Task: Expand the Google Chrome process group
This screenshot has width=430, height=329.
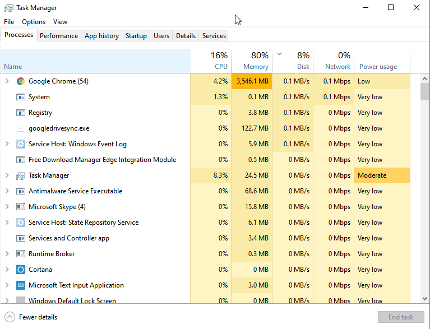Action: click(7, 81)
